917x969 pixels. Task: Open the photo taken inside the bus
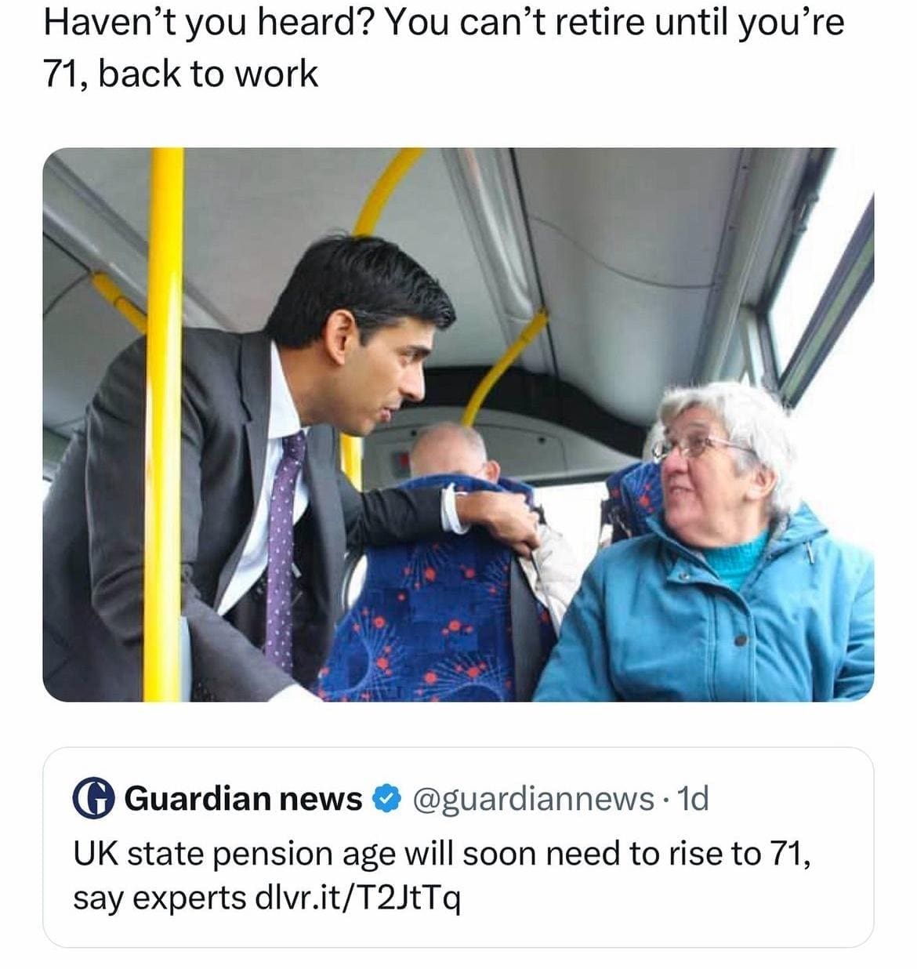pyautogui.click(x=458, y=424)
